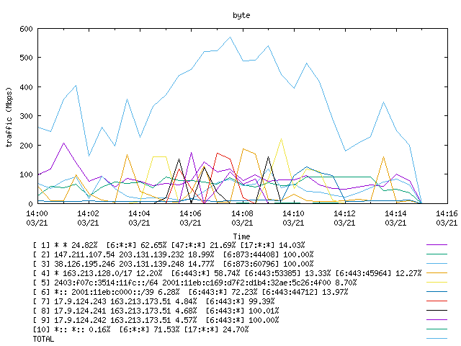The width and height of the screenshot is (461, 346).
Task: Click the purple line sample for entry [ 9]
Action: pyautogui.click(x=437, y=320)
